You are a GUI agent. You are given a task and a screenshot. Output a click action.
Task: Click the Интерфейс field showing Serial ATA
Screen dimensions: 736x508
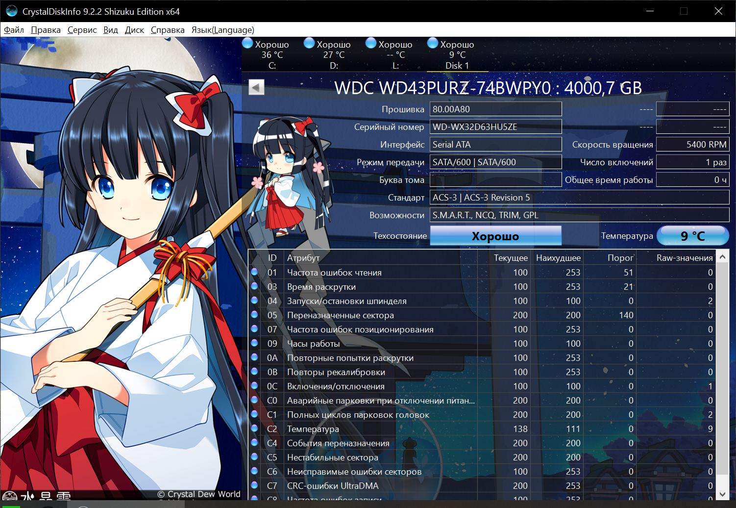coord(495,144)
